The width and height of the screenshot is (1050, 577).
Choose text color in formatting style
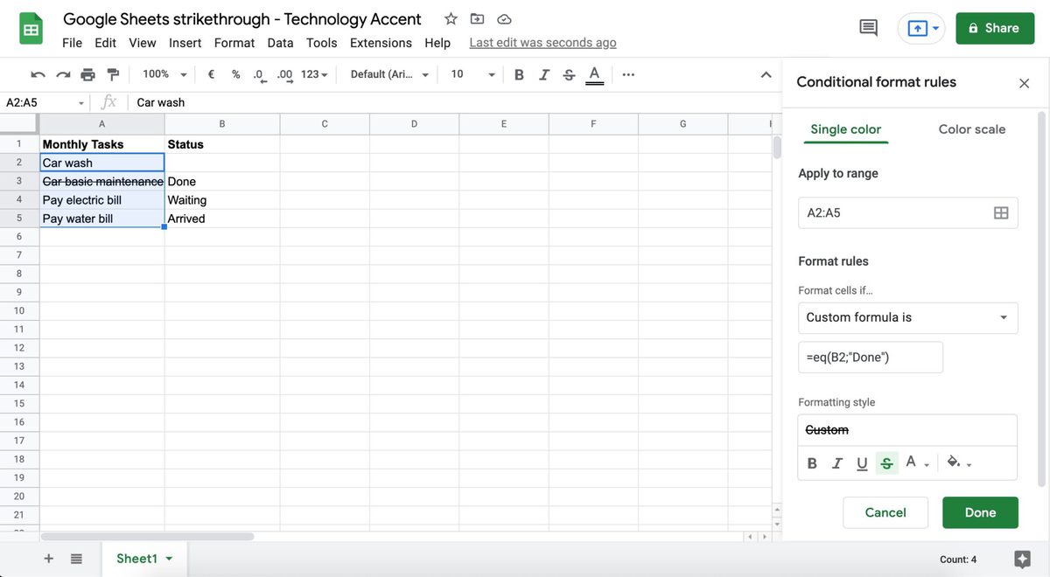(916, 463)
